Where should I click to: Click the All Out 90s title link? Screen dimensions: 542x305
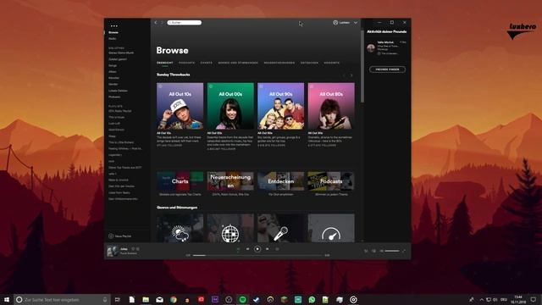point(265,133)
